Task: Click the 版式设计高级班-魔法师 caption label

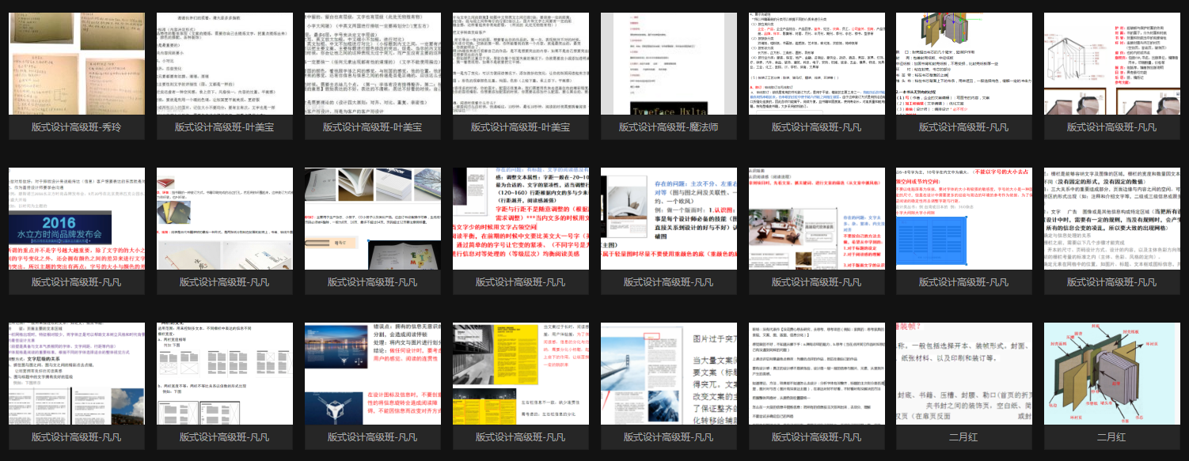Action: tap(669, 127)
